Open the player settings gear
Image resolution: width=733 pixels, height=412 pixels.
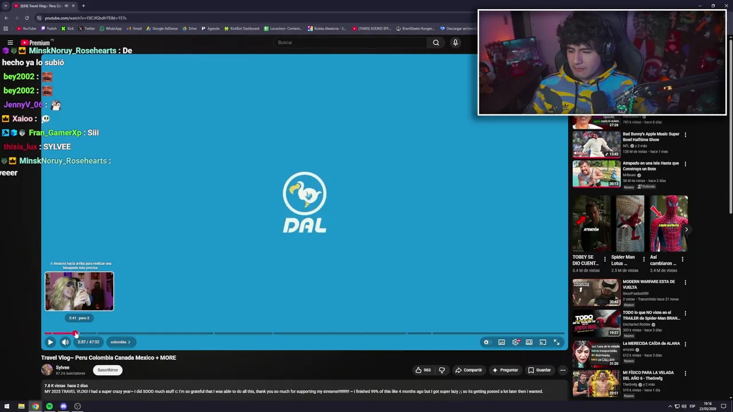[x=516, y=342]
